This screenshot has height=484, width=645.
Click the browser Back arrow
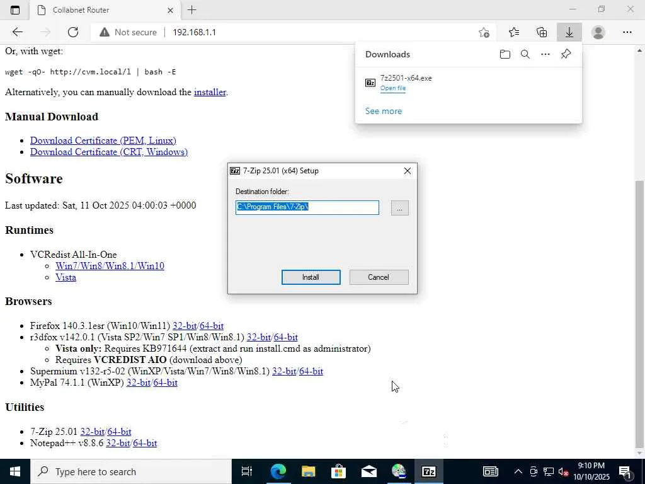click(17, 32)
